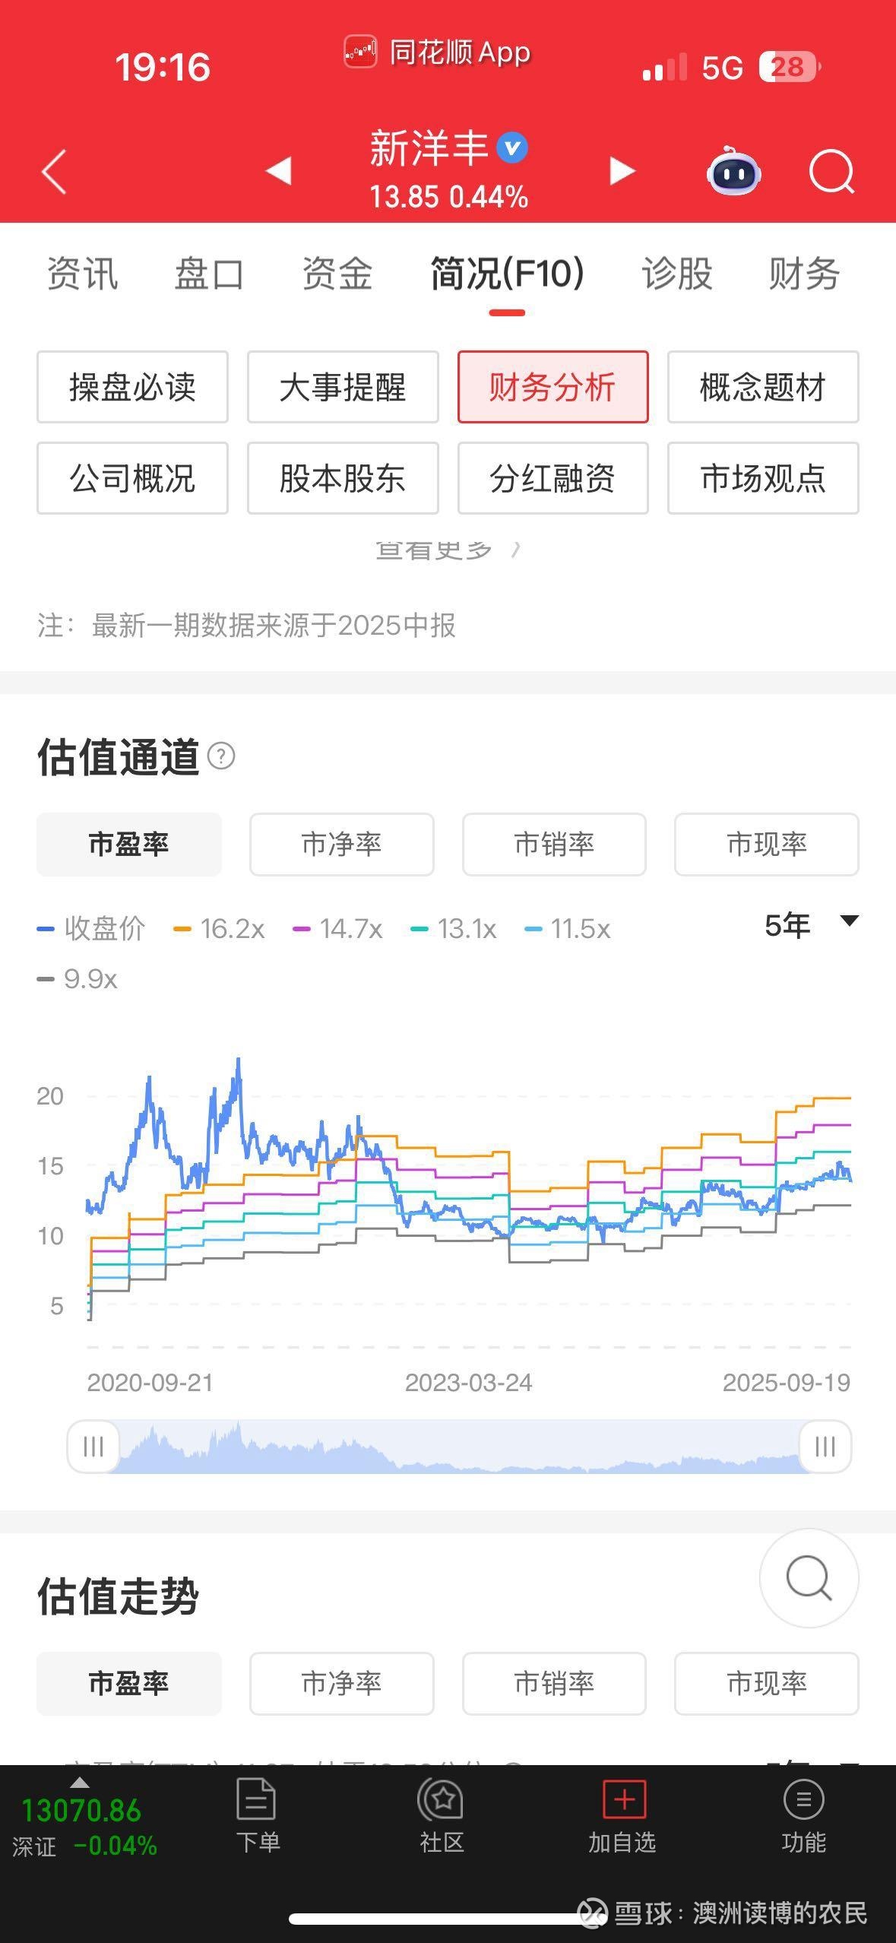896x1943 pixels.
Task: Go to previous stock with left triangle
Action: click(278, 170)
